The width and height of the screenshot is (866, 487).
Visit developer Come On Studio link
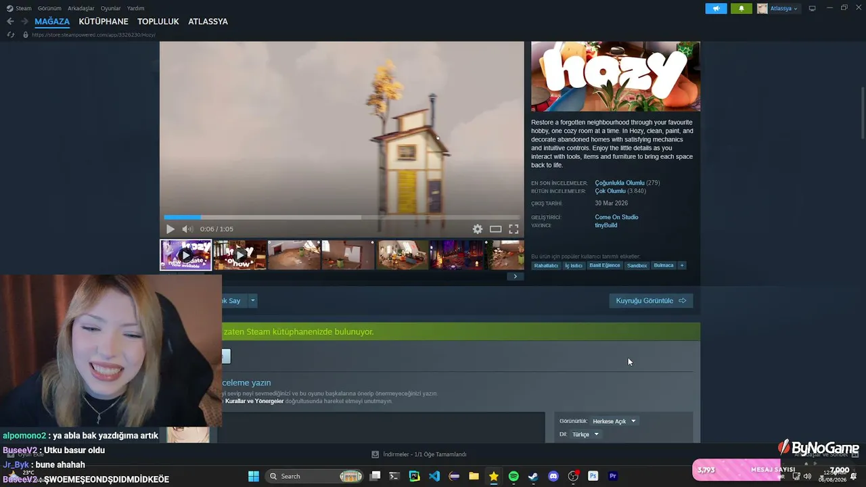pos(616,217)
